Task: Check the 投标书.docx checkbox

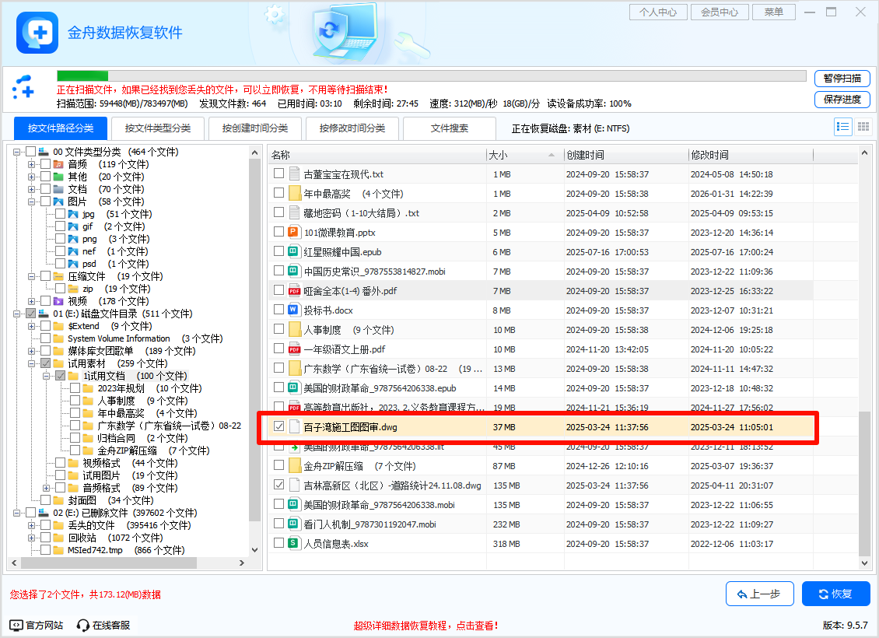Action: click(278, 310)
